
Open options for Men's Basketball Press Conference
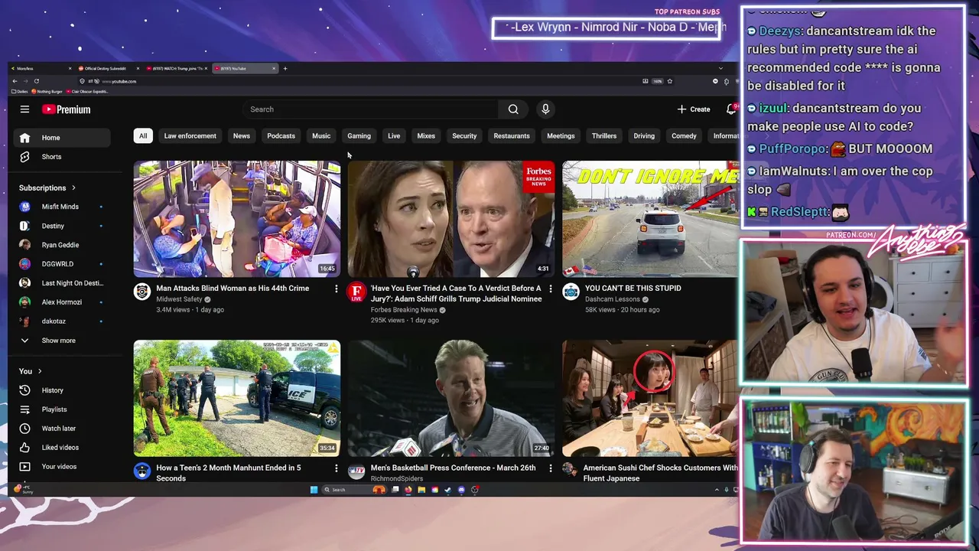pos(550,468)
